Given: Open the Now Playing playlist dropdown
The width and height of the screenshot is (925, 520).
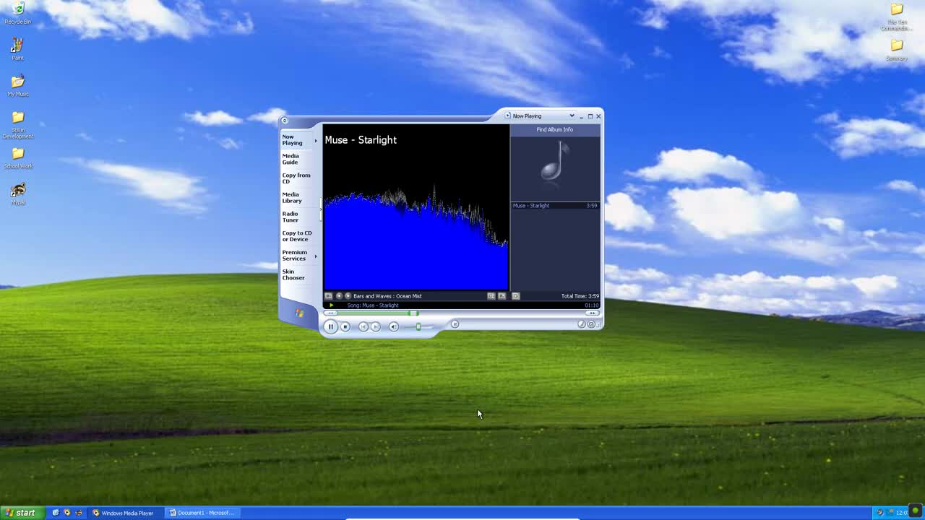Looking at the screenshot, I should (572, 116).
